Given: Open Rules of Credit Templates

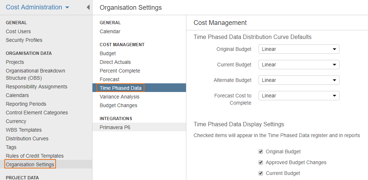Looking at the screenshot, I should (x=35, y=156).
